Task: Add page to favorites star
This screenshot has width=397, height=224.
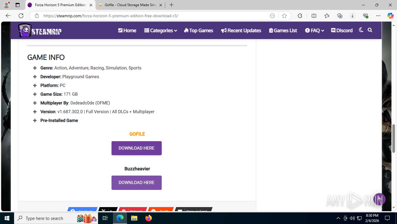Action: 284,16
